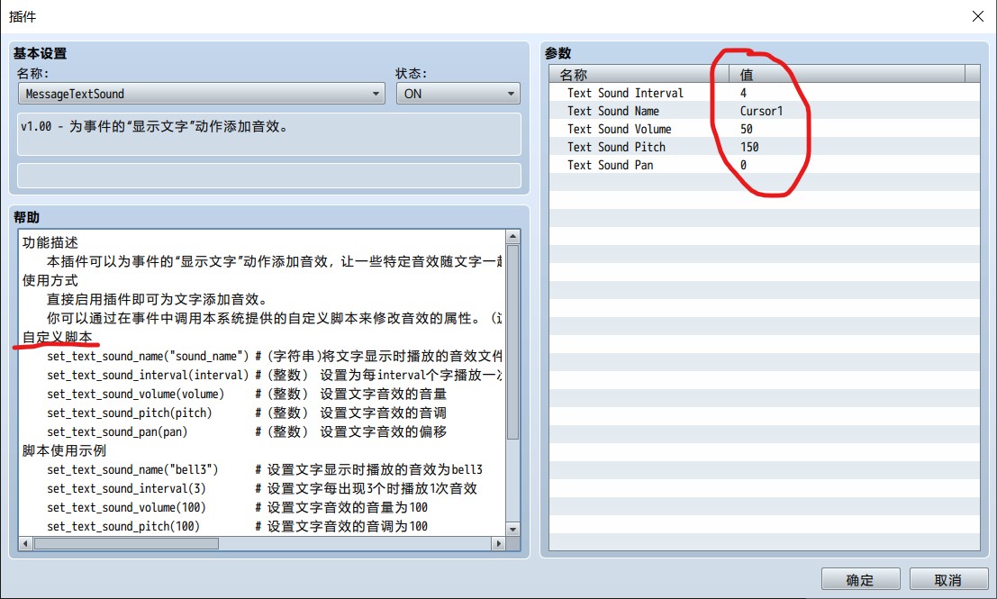Click the help panel vertical scrollbar thumb
997x599 pixels.
[x=513, y=342]
